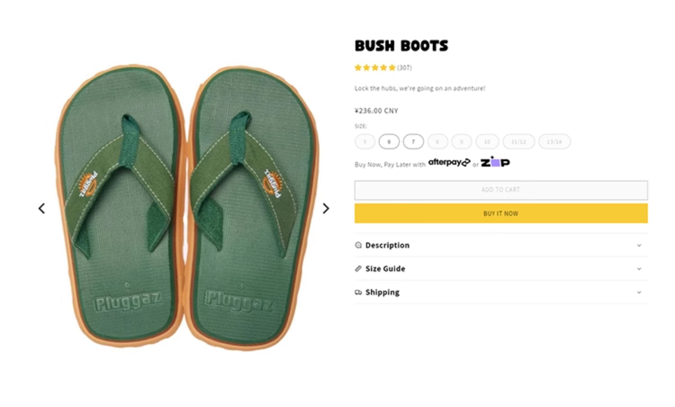Click the Afterpay logo

point(449,162)
